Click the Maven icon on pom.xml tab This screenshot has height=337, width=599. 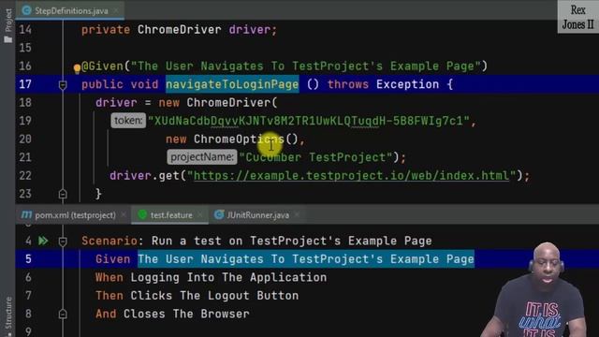click(26, 215)
